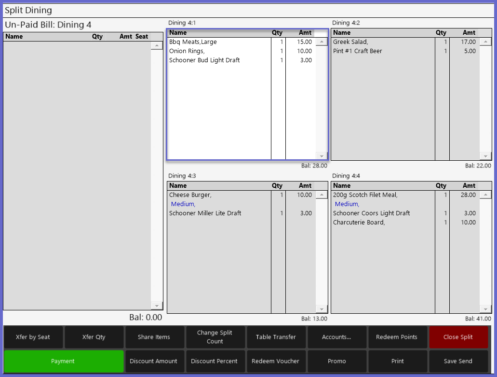Click the Xfer by Seat button

(33, 337)
